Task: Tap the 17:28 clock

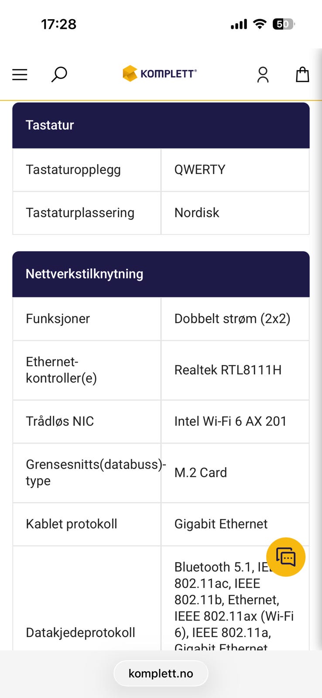Action: coord(59,24)
